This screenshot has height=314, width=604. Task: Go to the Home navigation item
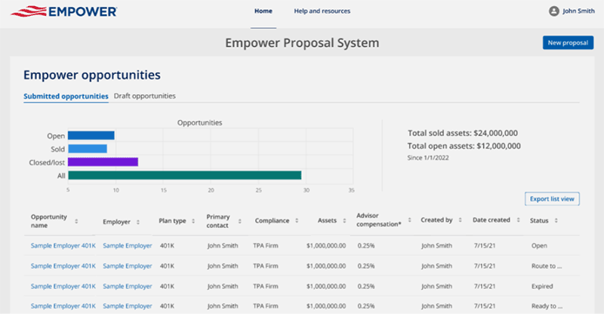coord(263,11)
